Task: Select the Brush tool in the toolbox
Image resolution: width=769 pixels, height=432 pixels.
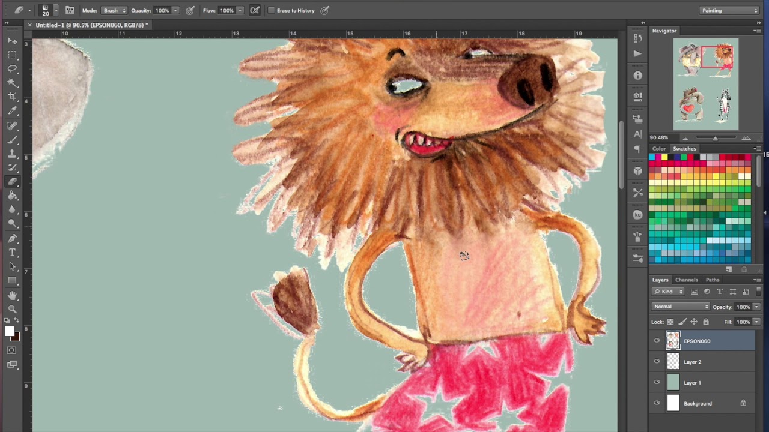Action: (x=12, y=140)
